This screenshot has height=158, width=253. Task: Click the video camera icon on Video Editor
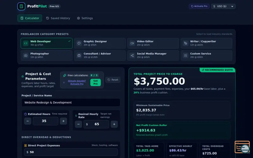click(x=132, y=43)
